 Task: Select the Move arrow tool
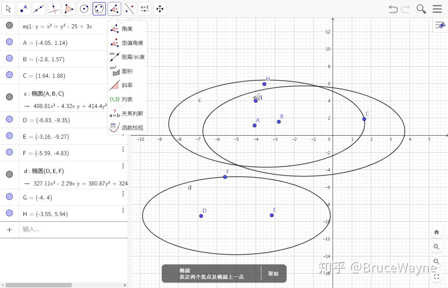pyautogui.click(x=8, y=9)
